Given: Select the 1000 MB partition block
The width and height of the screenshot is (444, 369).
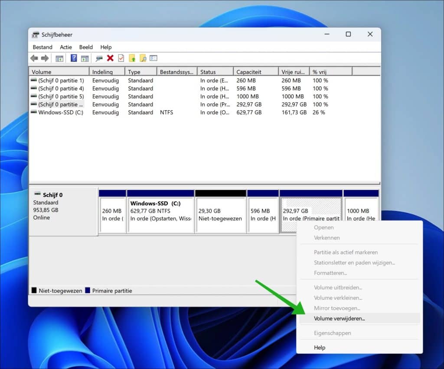Looking at the screenshot, I should pyautogui.click(x=360, y=215).
